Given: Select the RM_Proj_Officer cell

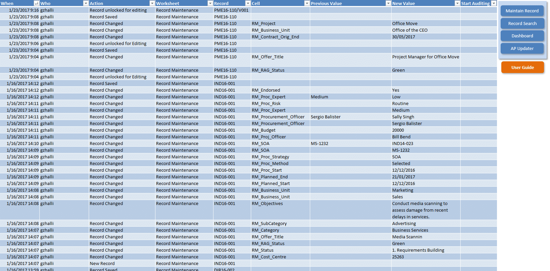Looking at the screenshot, I should point(281,137).
